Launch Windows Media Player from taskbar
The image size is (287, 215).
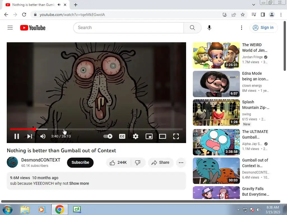42,209
